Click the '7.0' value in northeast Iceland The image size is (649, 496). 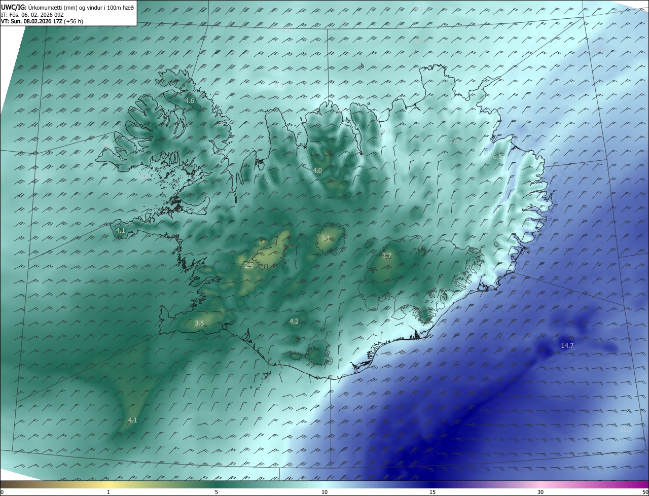pos(453,142)
